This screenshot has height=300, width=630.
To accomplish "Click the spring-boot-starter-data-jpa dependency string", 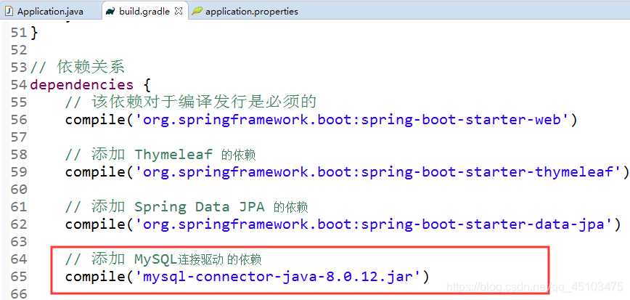I will coord(374,224).
